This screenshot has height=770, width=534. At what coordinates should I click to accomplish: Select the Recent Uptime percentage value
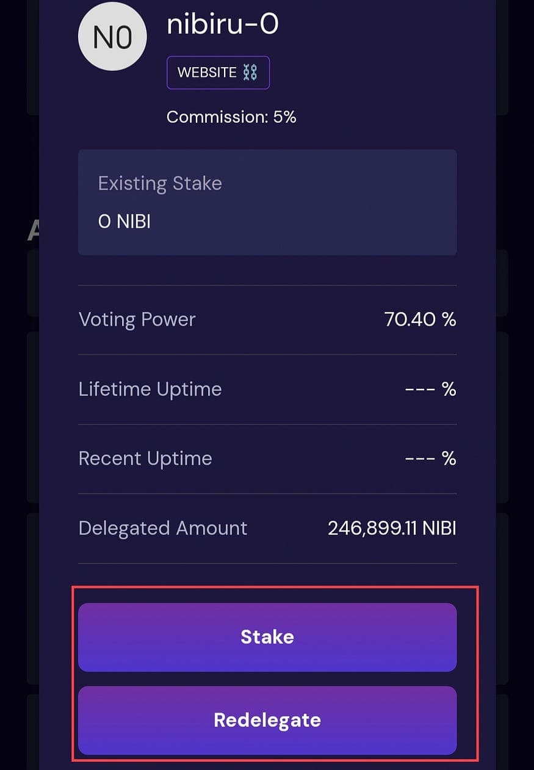click(x=431, y=459)
